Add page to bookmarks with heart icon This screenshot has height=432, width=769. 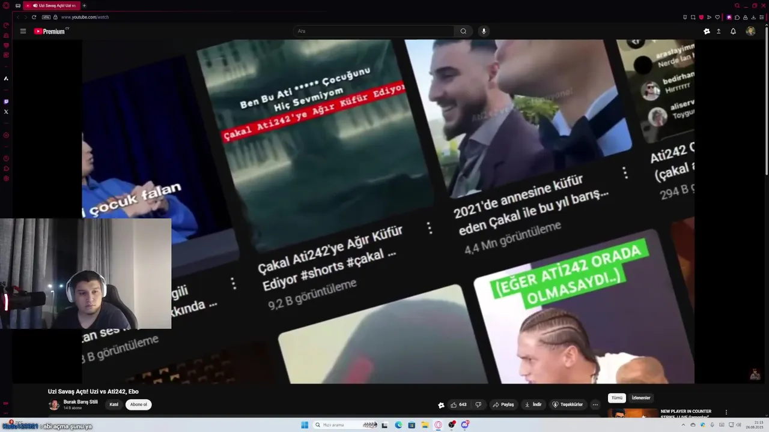point(717,17)
